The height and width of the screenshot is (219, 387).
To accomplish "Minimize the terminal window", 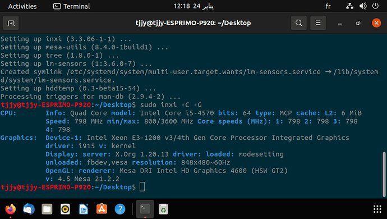I will pos(340,23).
